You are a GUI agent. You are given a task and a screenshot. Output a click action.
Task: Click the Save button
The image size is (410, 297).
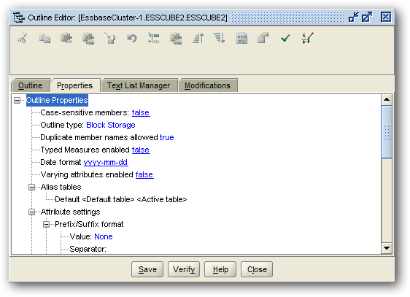(x=147, y=269)
